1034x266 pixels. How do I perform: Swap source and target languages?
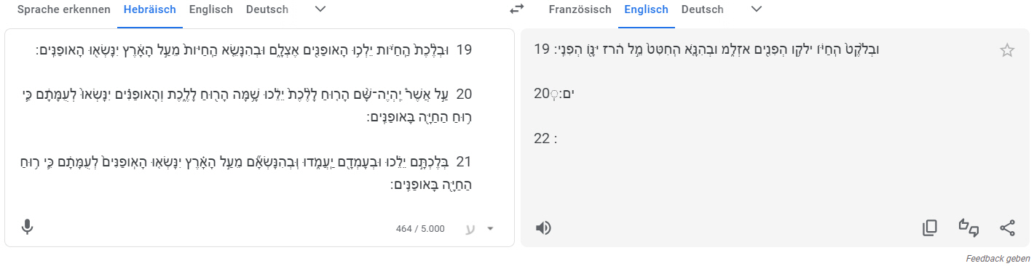click(516, 9)
